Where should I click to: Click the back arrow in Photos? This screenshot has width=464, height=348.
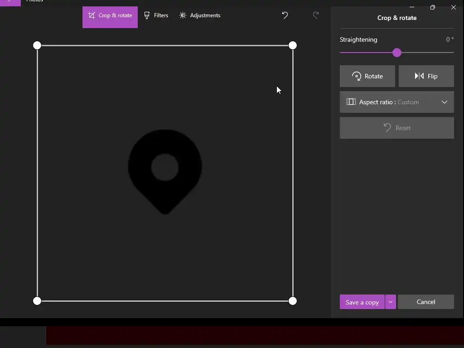(10, 2)
